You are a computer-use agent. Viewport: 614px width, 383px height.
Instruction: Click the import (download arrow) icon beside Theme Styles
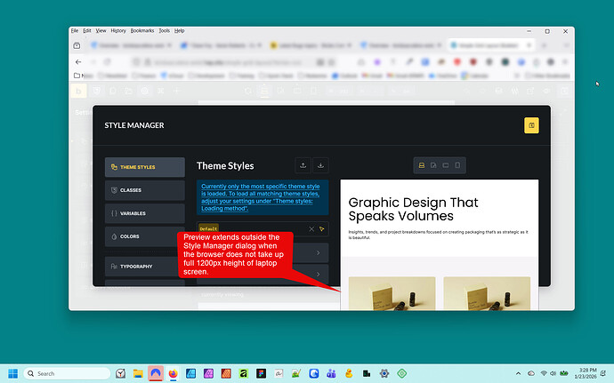[x=321, y=165]
